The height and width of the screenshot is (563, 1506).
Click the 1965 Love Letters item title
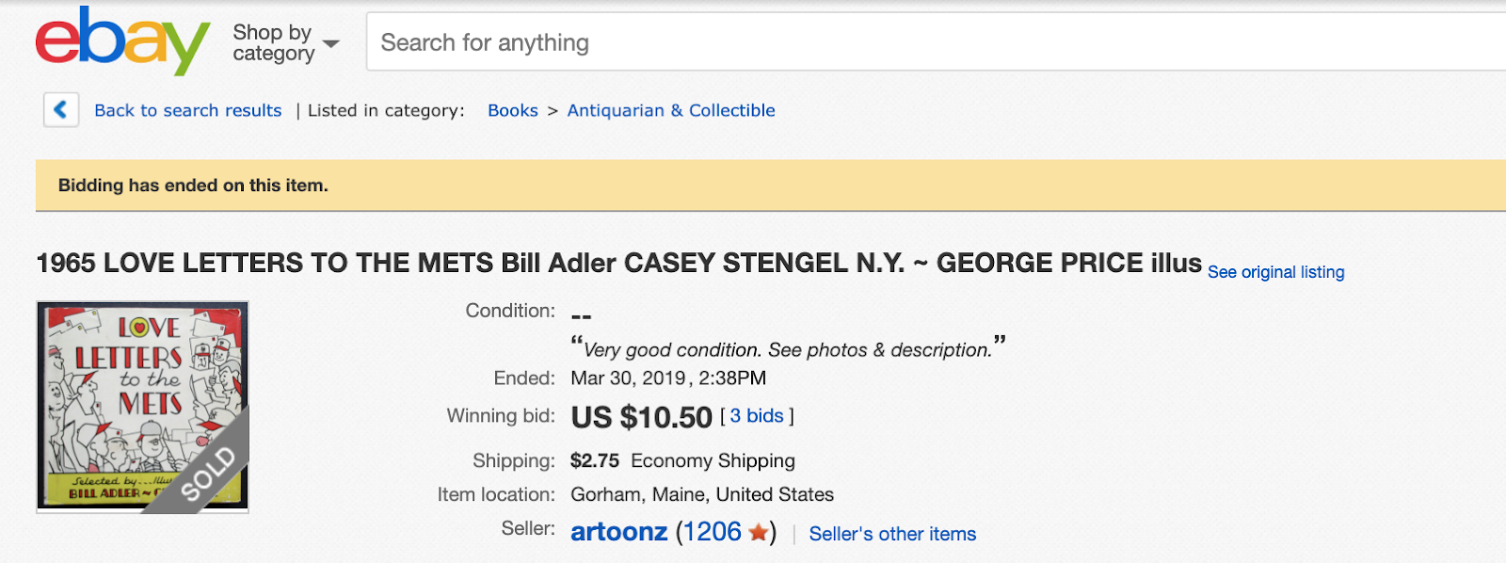pos(618,263)
